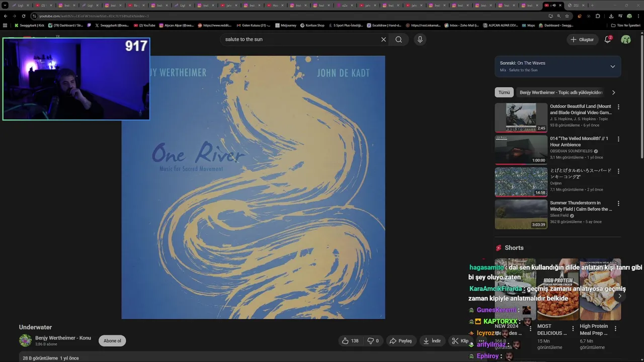This screenshot has height=362, width=644.
Task: Switch to the tab labeled 202
Action: click(x=576, y=5)
